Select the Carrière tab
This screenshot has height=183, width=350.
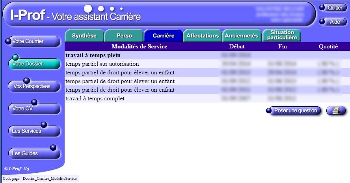pyautogui.click(x=164, y=36)
